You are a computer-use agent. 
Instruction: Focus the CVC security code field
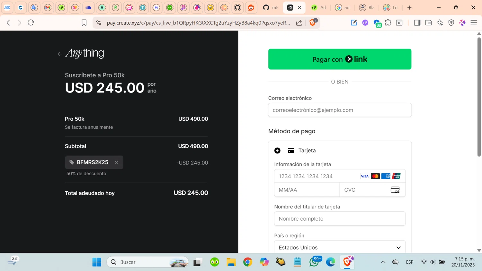click(x=372, y=190)
